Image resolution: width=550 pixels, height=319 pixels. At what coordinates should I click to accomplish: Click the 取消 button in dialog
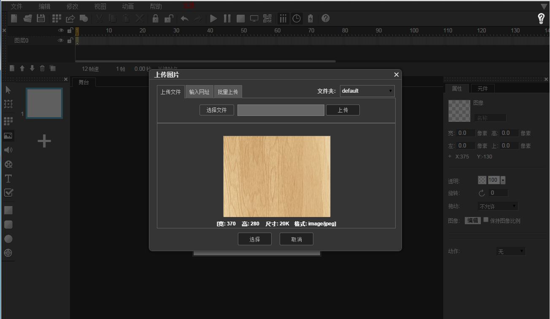pyautogui.click(x=296, y=239)
